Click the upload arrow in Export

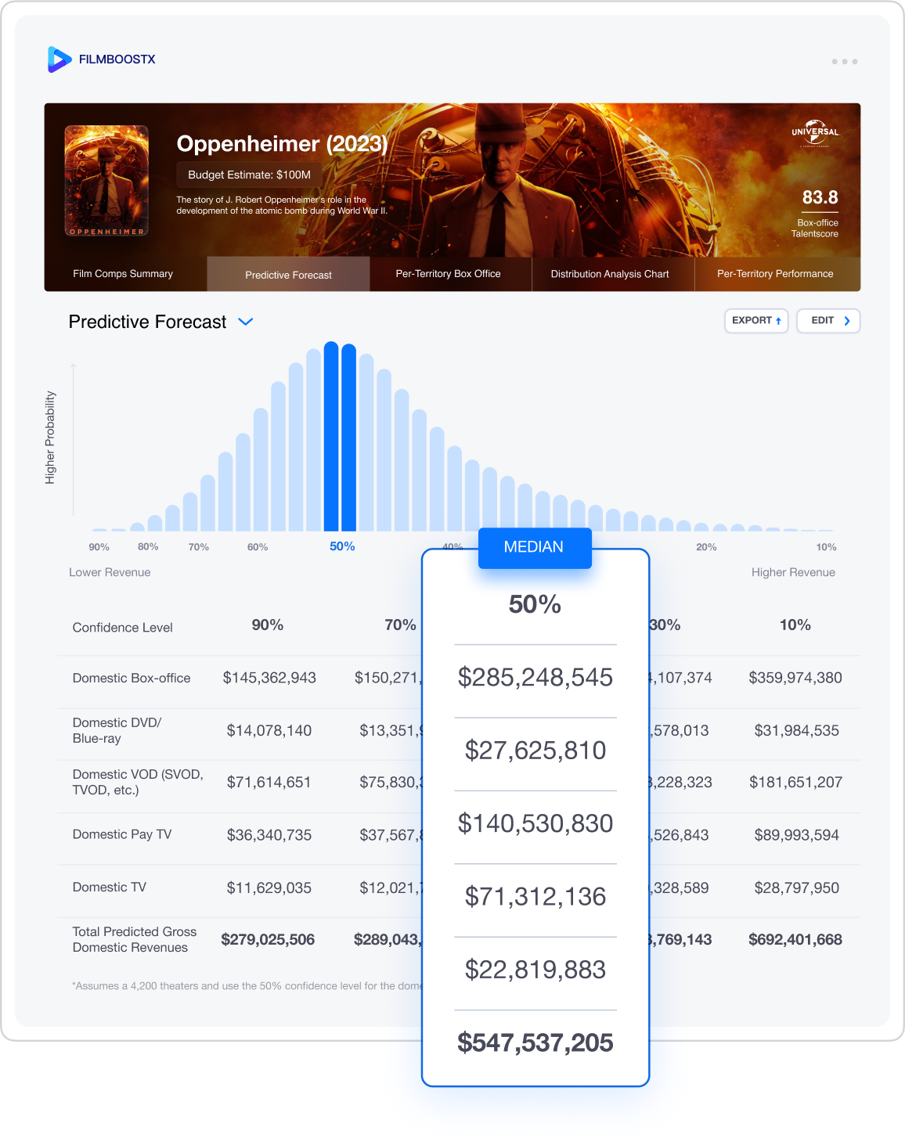[x=778, y=321]
